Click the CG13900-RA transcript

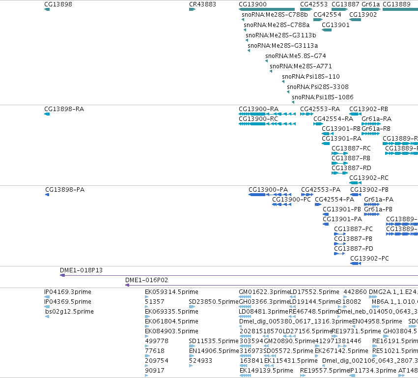(267, 114)
